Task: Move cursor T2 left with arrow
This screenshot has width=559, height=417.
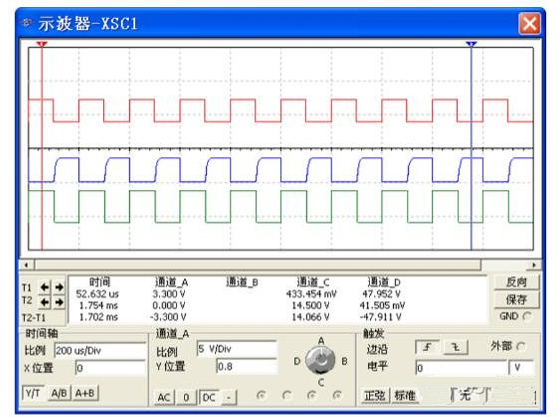Action: [x=44, y=302]
